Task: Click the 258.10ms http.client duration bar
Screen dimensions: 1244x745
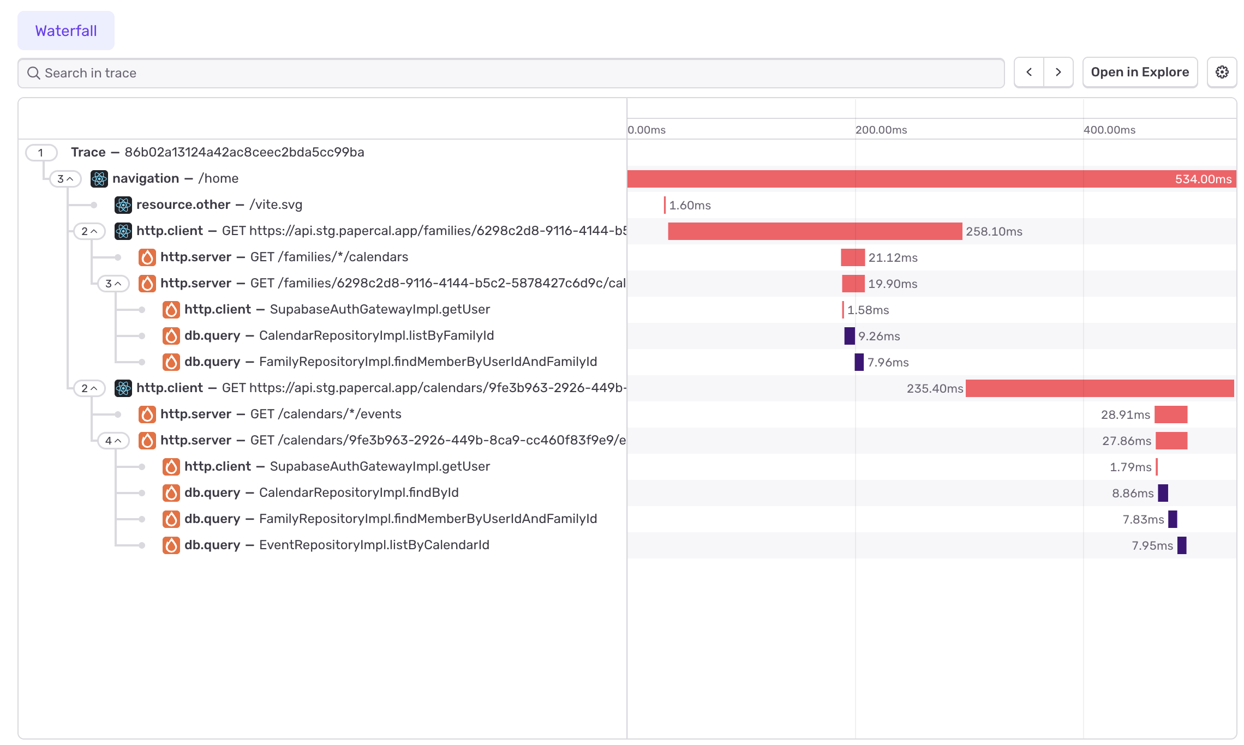Action: pyautogui.click(x=815, y=231)
